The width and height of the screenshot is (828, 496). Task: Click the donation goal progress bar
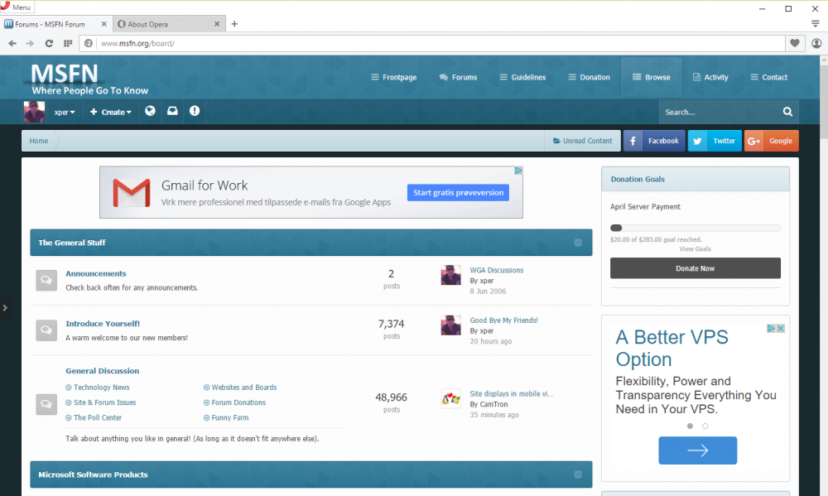[x=695, y=228]
